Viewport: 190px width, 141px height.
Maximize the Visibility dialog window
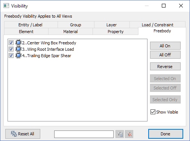(x=164, y=6)
